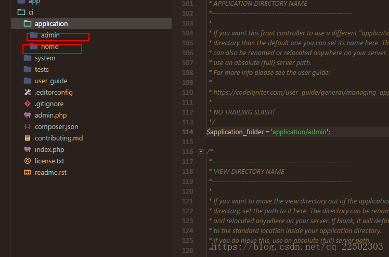Collapse the comment block at line 116
Viewport: 389px width, 257px height.
click(201, 151)
